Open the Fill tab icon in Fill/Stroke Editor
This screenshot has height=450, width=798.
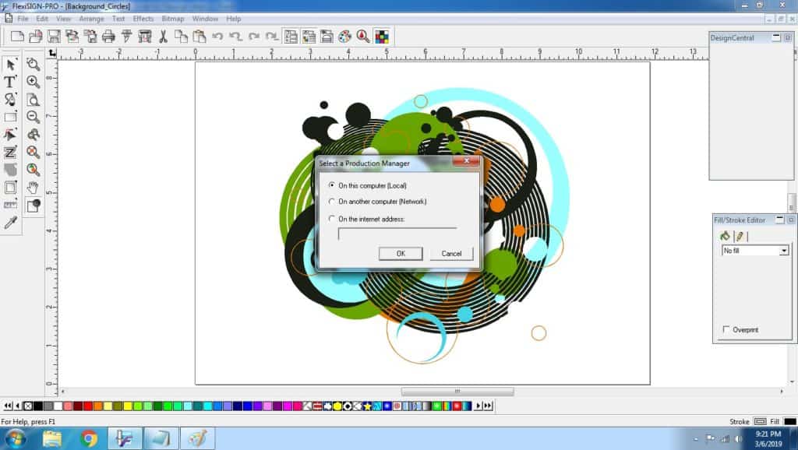coord(726,236)
